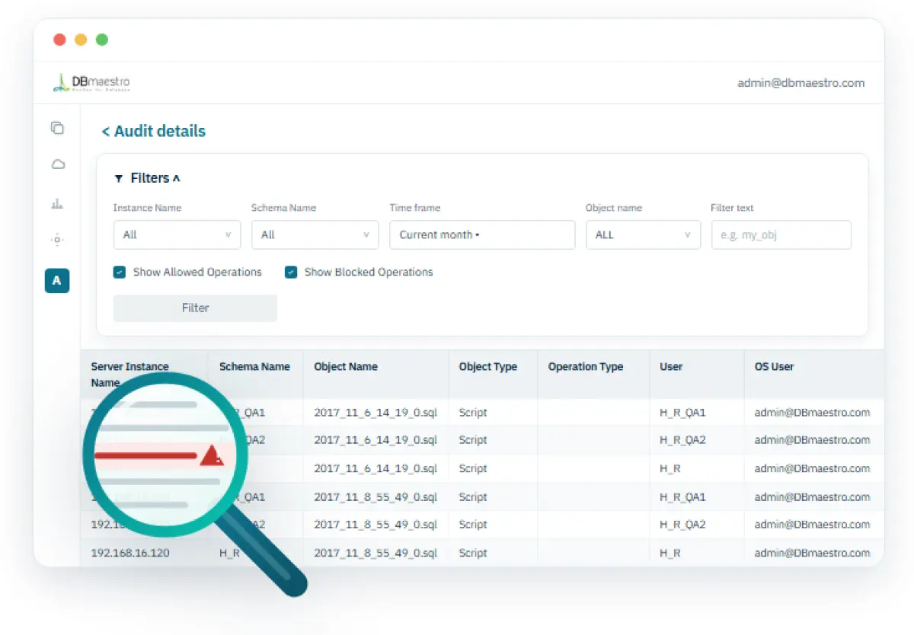Sort by Schema Name column header
The image size is (914, 635).
tap(254, 366)
